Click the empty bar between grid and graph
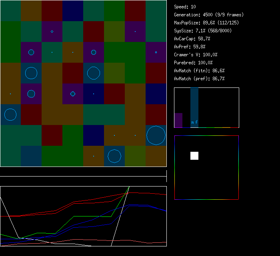The image size is (280, 256). pos(83,172)
